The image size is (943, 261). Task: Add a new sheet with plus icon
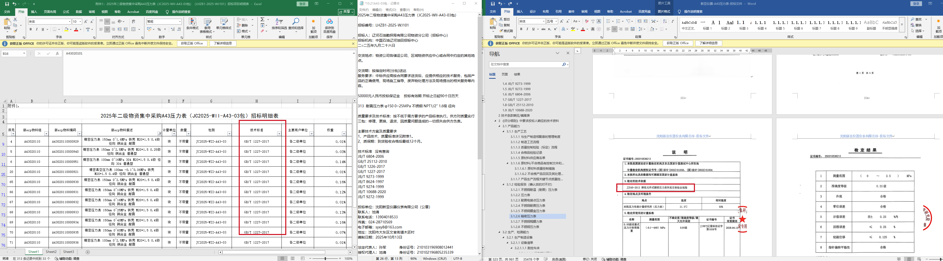click(87, 252)
